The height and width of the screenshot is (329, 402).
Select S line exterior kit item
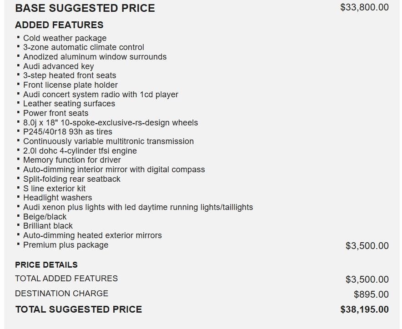pos(54,189)
